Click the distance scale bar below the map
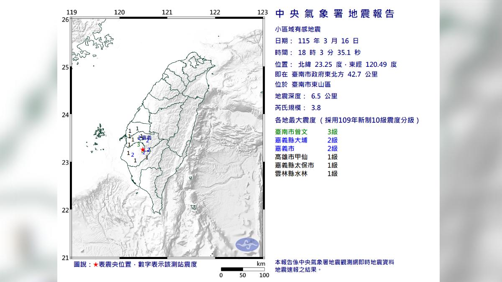 tap(242, 269)
